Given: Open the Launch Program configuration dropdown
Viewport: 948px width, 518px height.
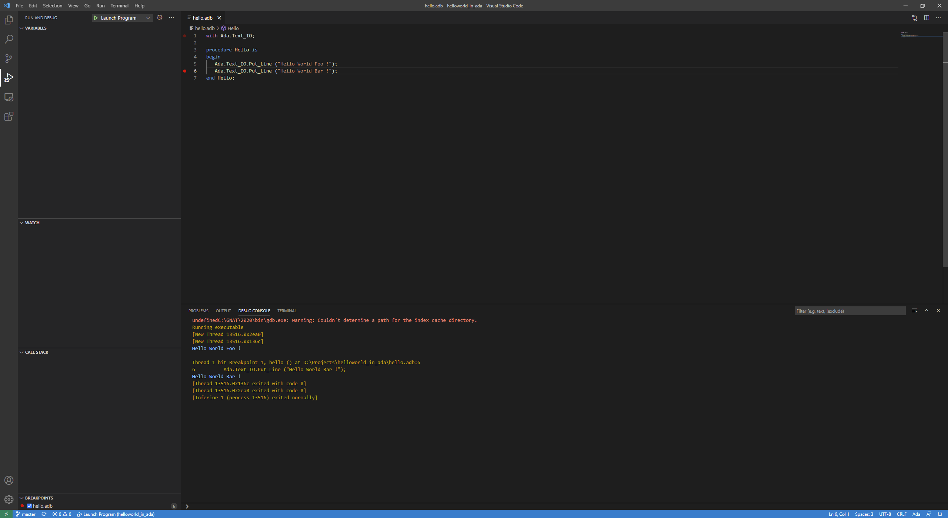Looking at the screenshot, I should (x=148, y=17).
